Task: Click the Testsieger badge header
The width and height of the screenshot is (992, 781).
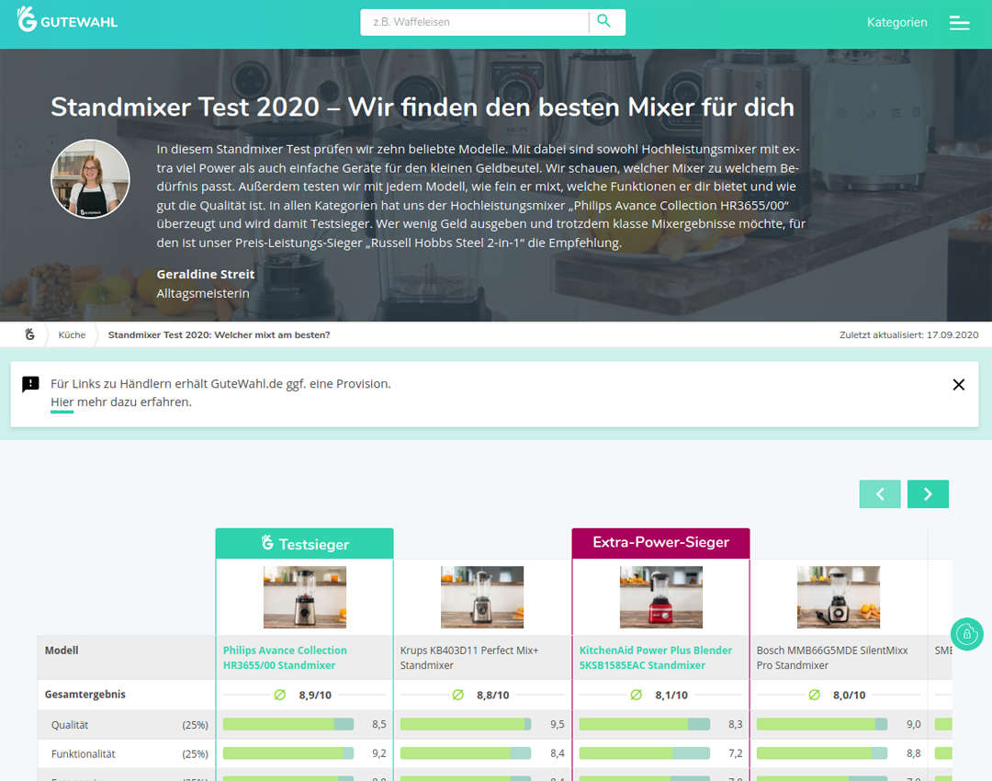Action: tap(304, 544)
